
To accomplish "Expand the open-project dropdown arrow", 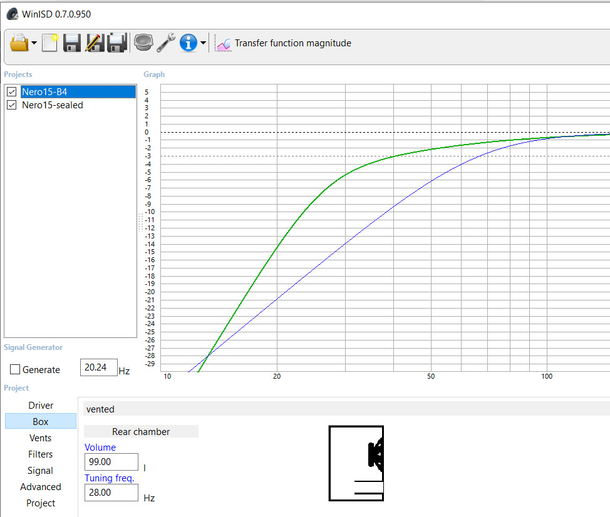I will 34,43.
